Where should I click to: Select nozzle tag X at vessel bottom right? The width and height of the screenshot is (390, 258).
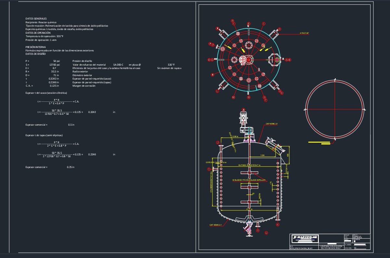point(278,225)
